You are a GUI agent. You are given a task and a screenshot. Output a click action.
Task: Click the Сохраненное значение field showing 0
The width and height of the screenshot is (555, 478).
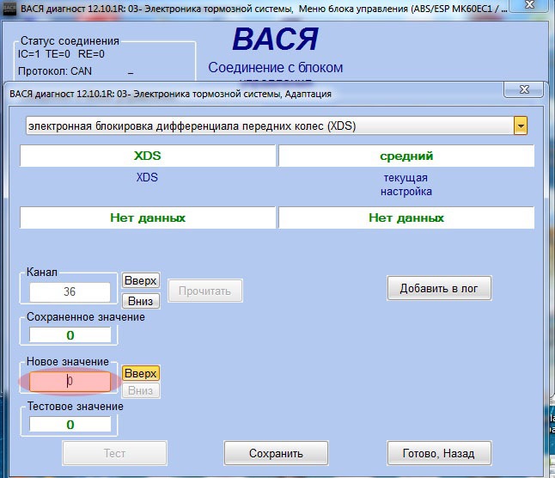point(70,335)
